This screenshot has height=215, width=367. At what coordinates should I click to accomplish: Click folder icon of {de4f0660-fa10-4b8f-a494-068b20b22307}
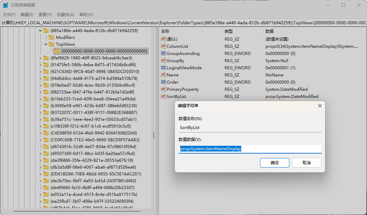[x=46, y=188]
